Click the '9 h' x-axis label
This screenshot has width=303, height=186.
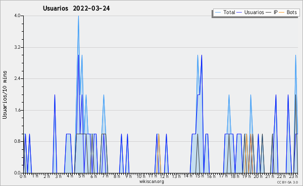coord(128,176)
